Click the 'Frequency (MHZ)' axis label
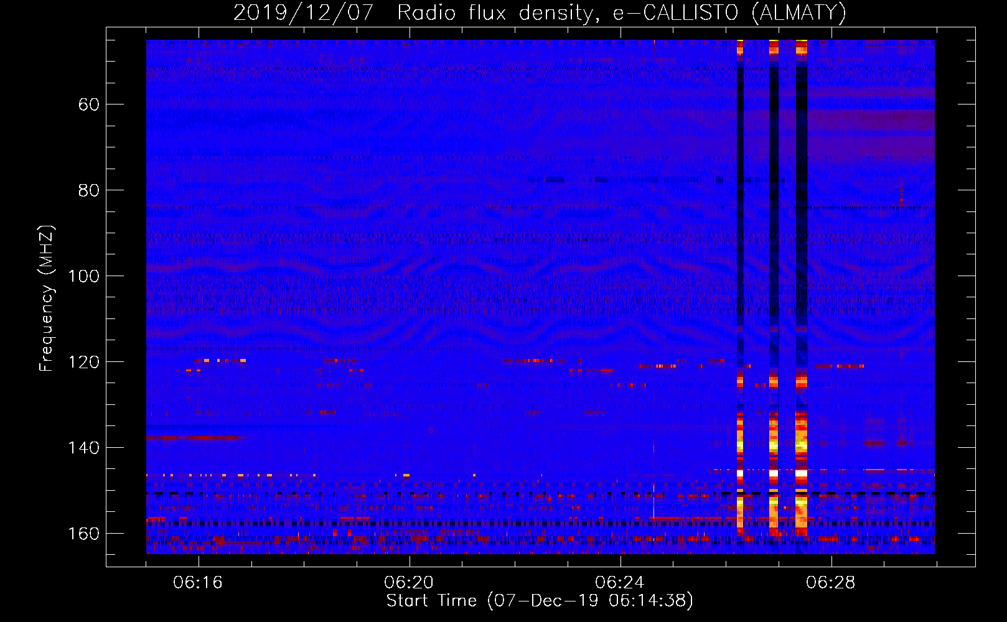 [47, 298]
